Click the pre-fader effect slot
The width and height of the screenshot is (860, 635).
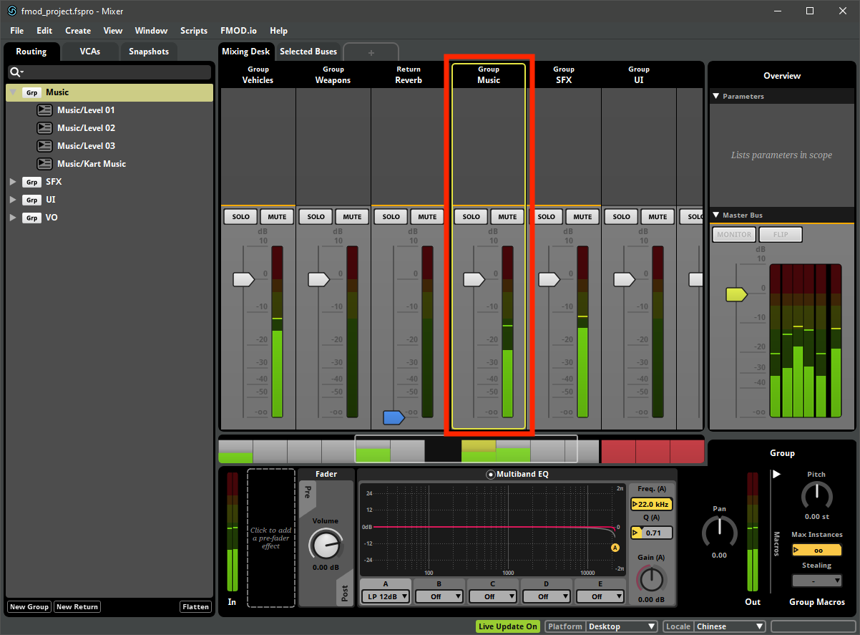pos(271,538)
